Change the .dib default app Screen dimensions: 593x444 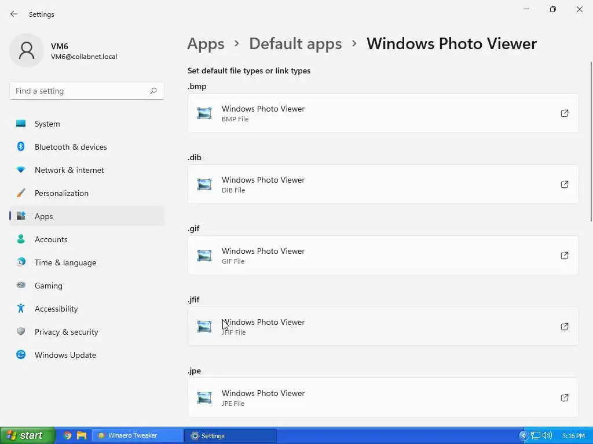383,184
